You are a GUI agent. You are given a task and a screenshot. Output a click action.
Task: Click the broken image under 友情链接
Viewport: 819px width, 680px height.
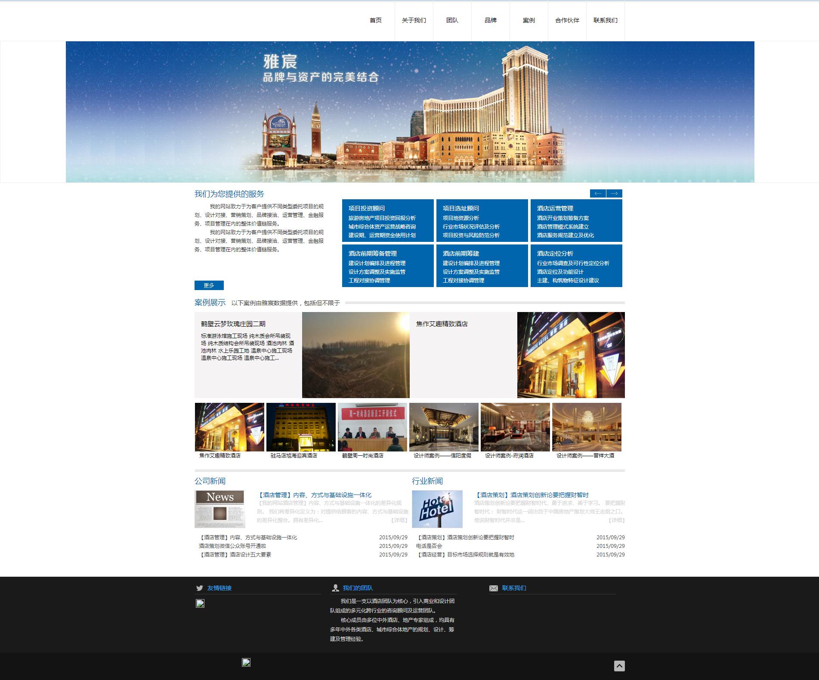pos(200,603)
